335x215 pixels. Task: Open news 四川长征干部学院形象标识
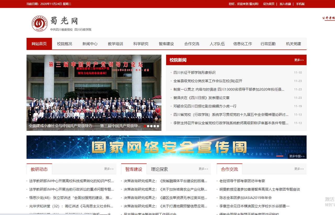[194, 73]
